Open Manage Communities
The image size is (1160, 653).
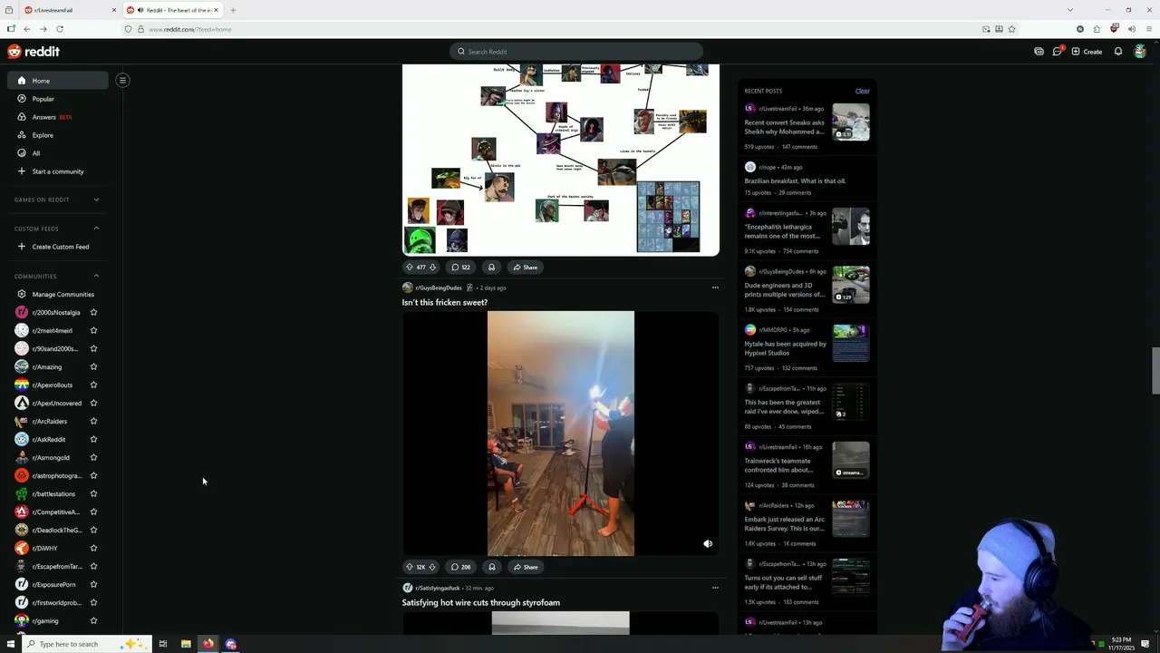pos(58,294)
